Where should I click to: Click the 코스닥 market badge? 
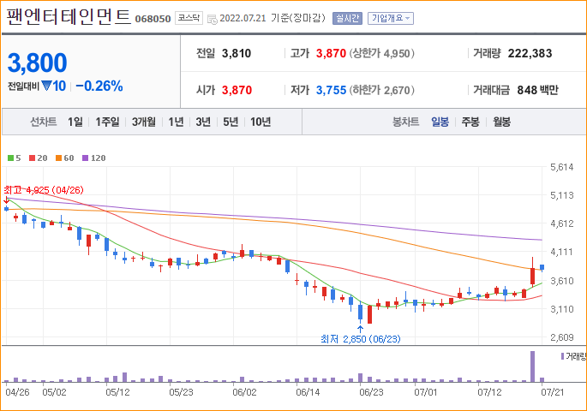[189, 18]
